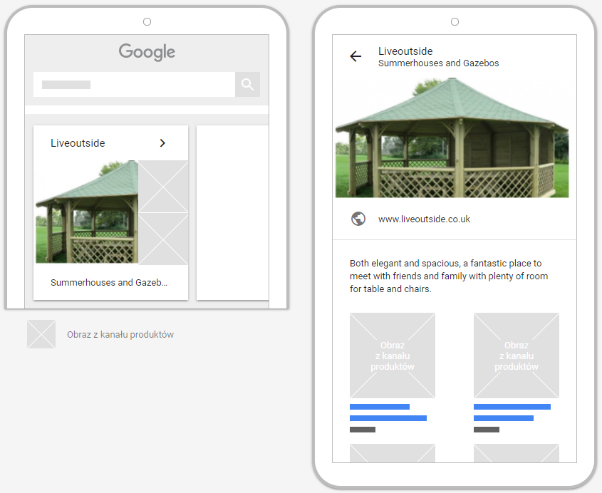Click the gray price bar under second product
Viewport: 602px width, 493px height.
pyautogui.click(x=487, y=430)
